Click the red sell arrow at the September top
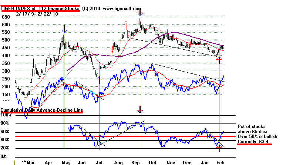The width and height of the screenshot is (296, 165). 140,14
